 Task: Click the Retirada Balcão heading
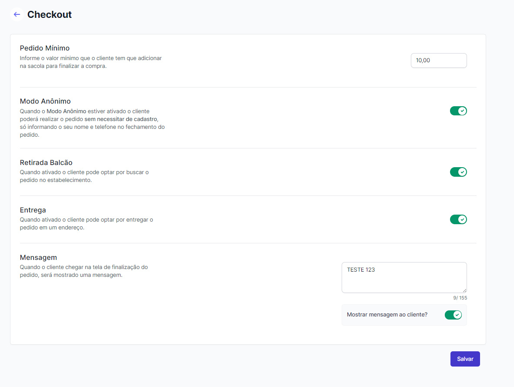pyautogui.click(x=46, y=163)
